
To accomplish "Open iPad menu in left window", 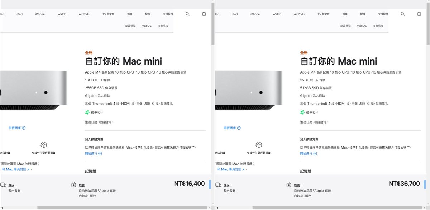I will point(19,14).
